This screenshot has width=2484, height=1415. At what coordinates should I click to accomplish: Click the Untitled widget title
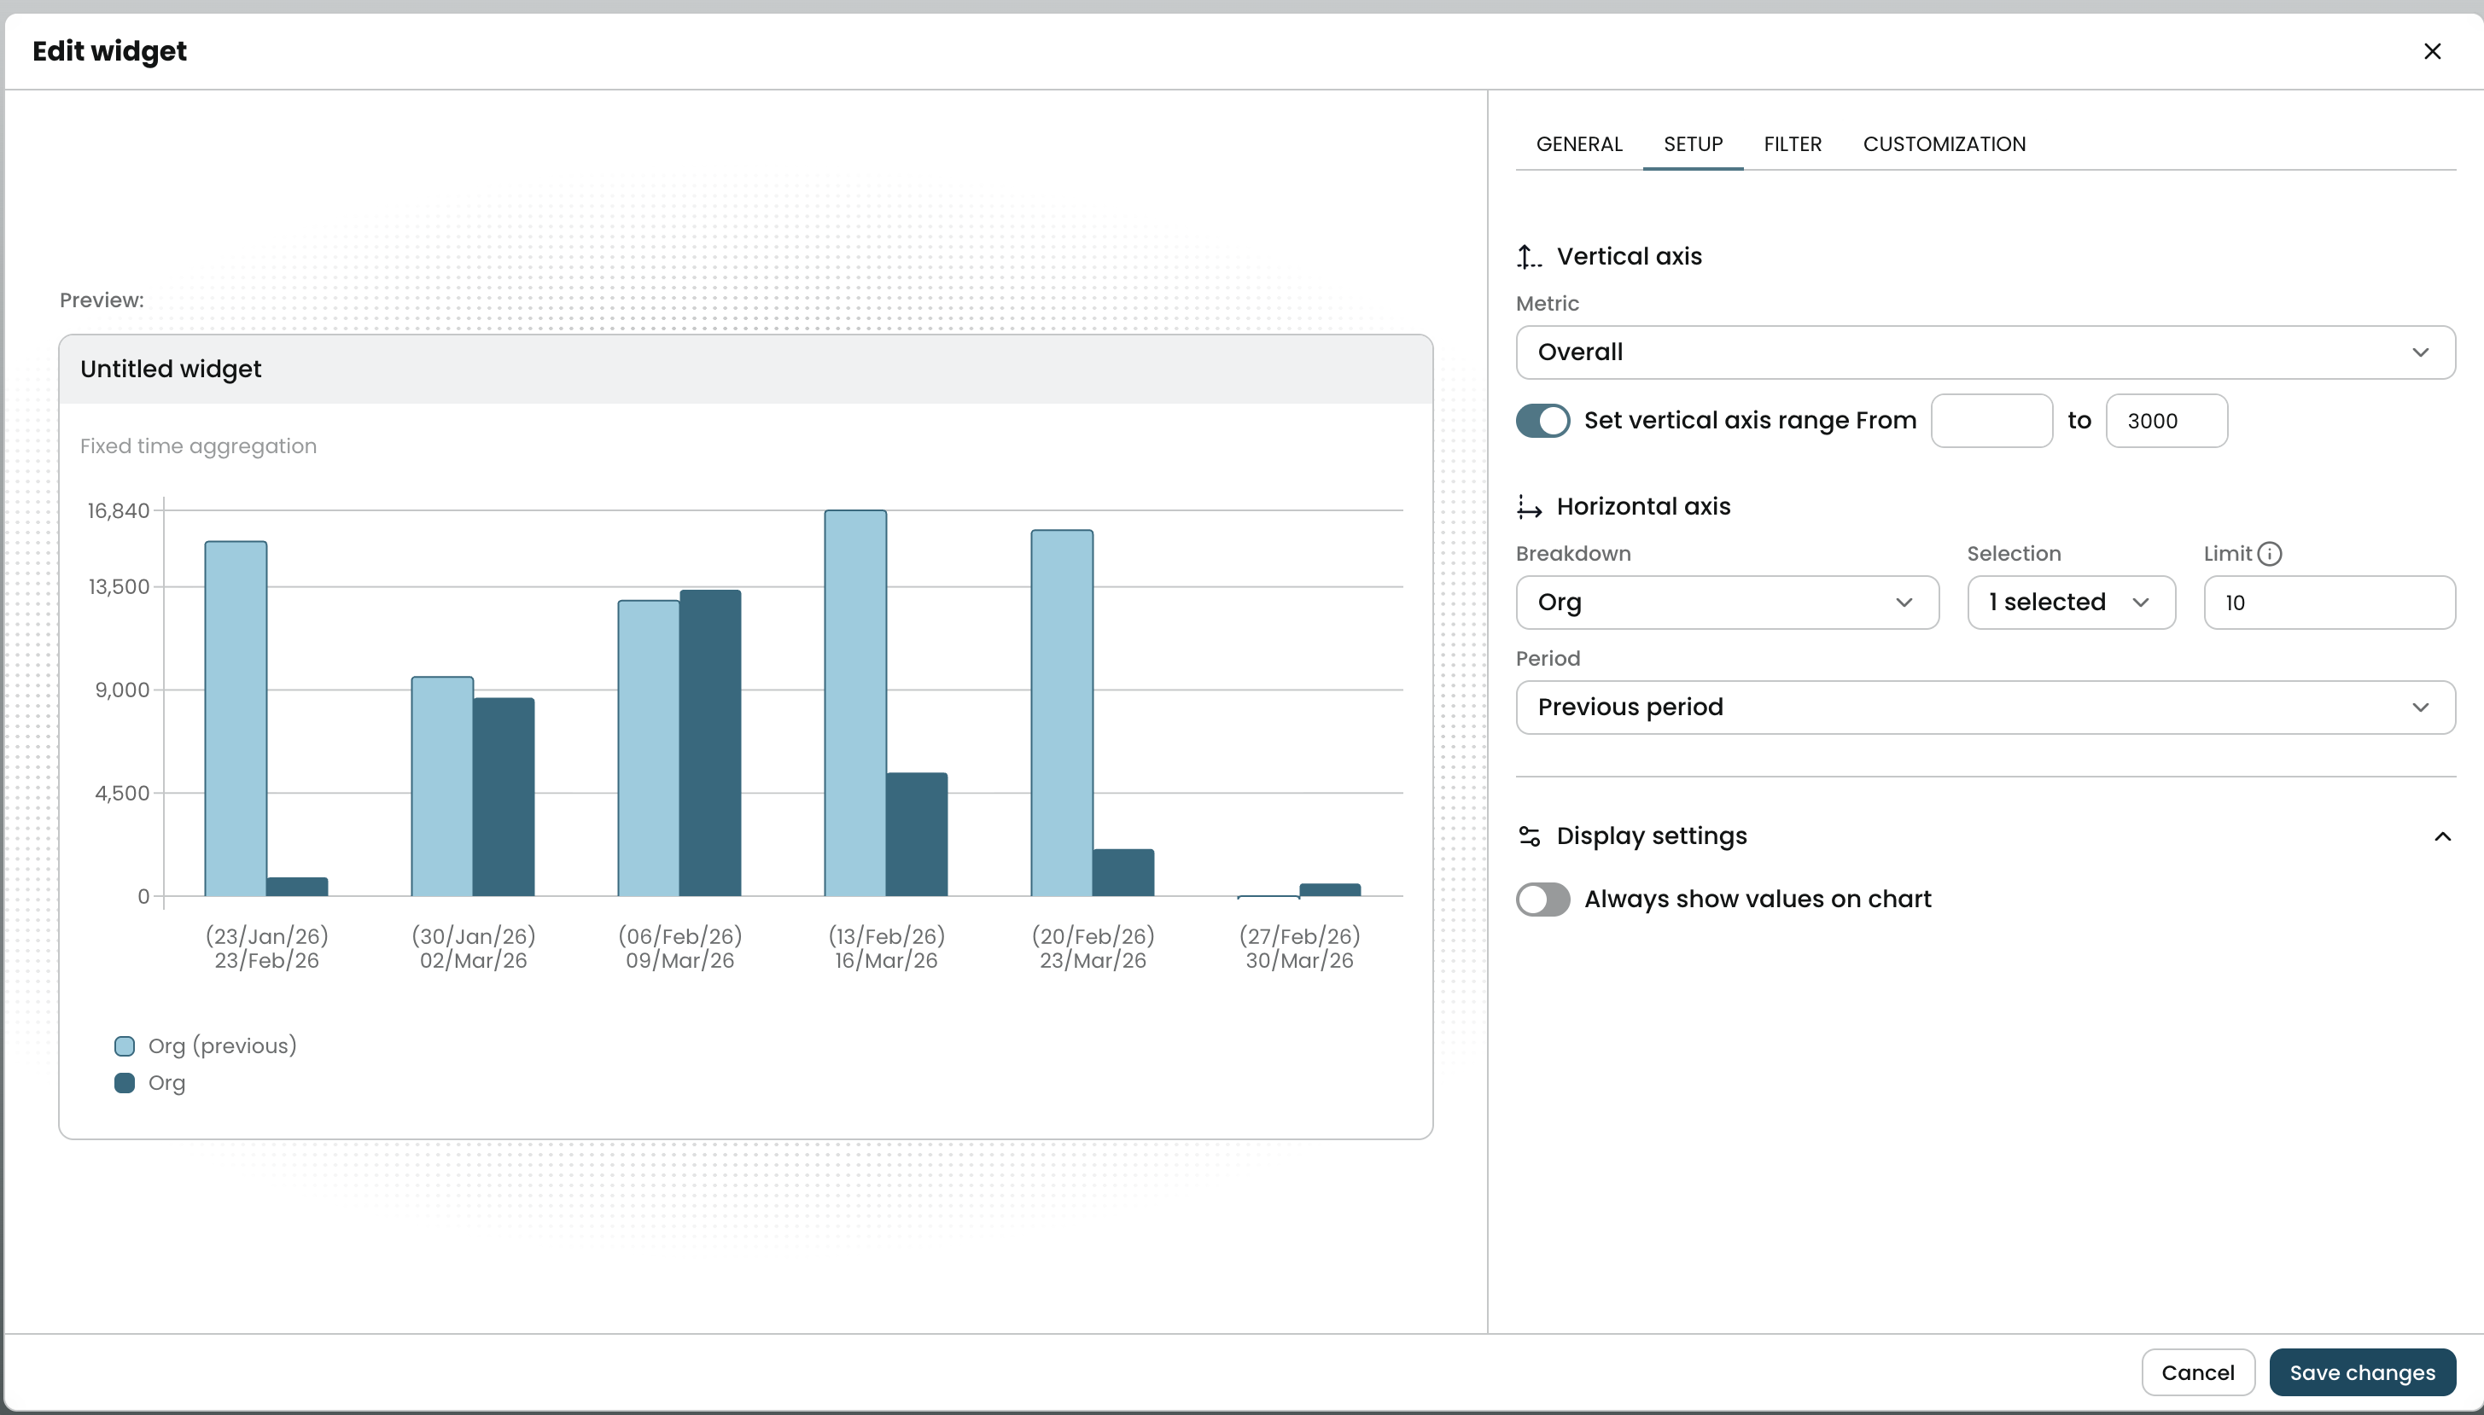pyautogui.click(x=171, y=370)
